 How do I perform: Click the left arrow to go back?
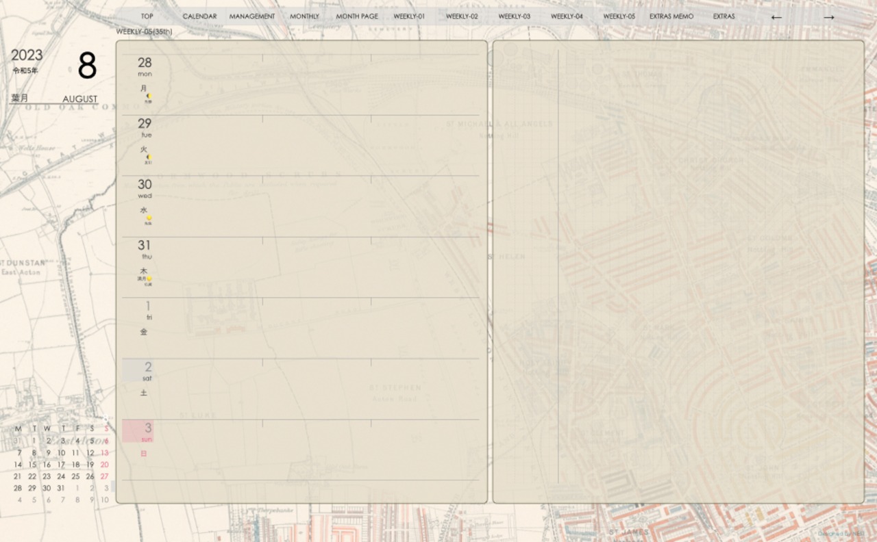(776, 17)
